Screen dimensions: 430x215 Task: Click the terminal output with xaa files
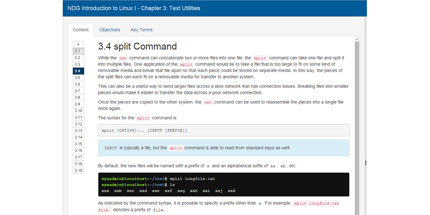(x=168, y=191)
